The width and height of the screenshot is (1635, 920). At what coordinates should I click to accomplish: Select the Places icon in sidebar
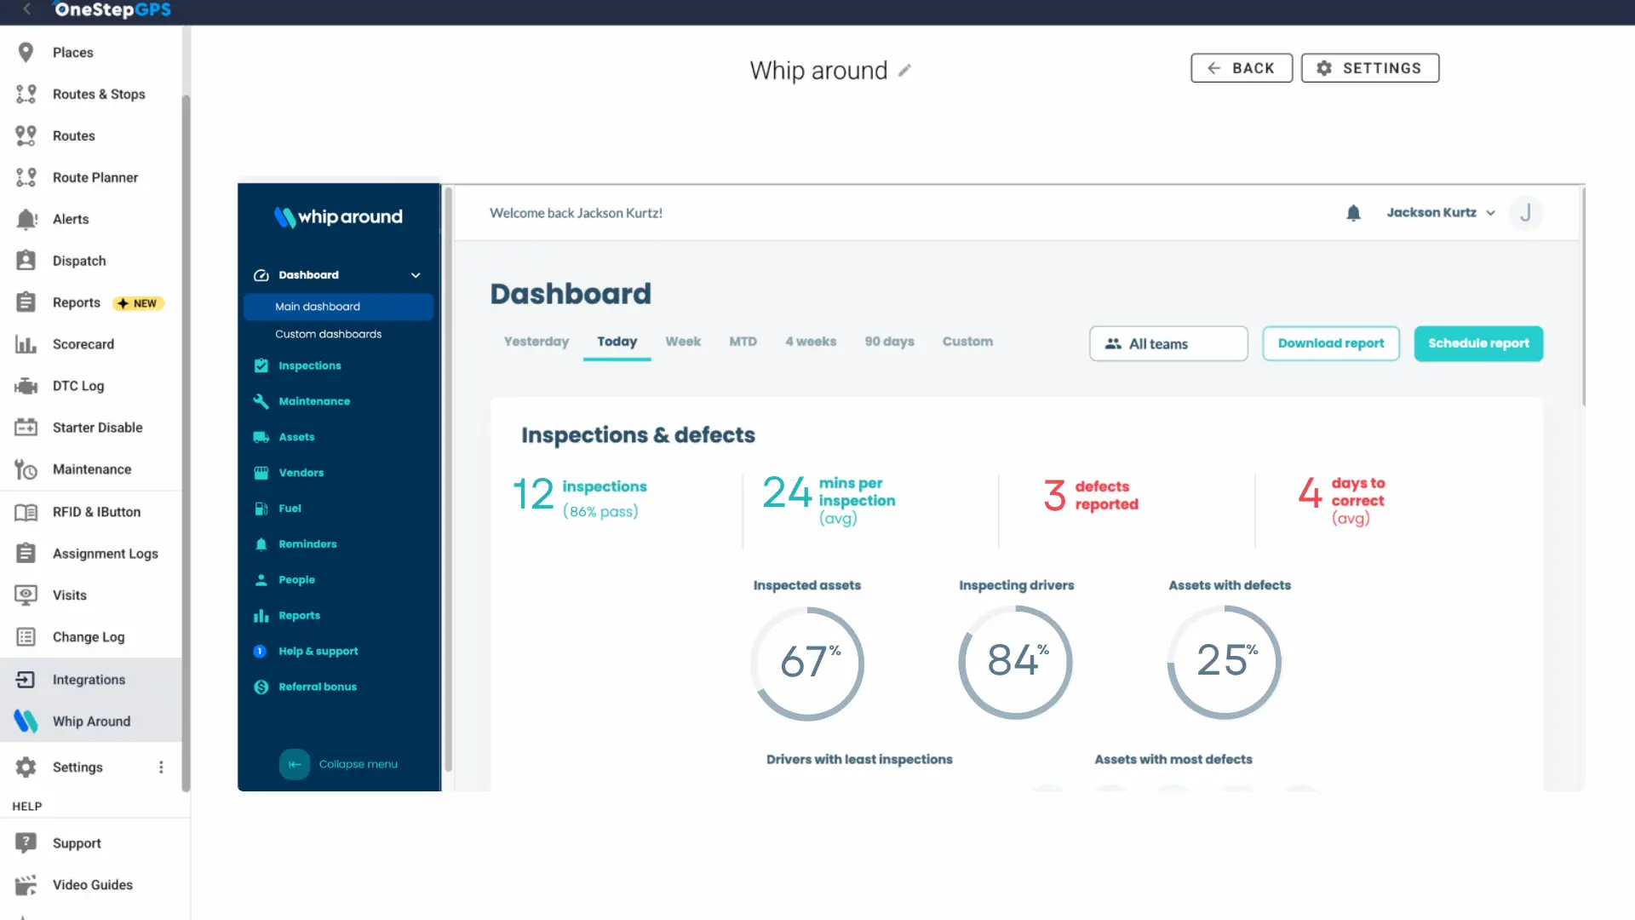pyautogui.click(x=26, y=52)
